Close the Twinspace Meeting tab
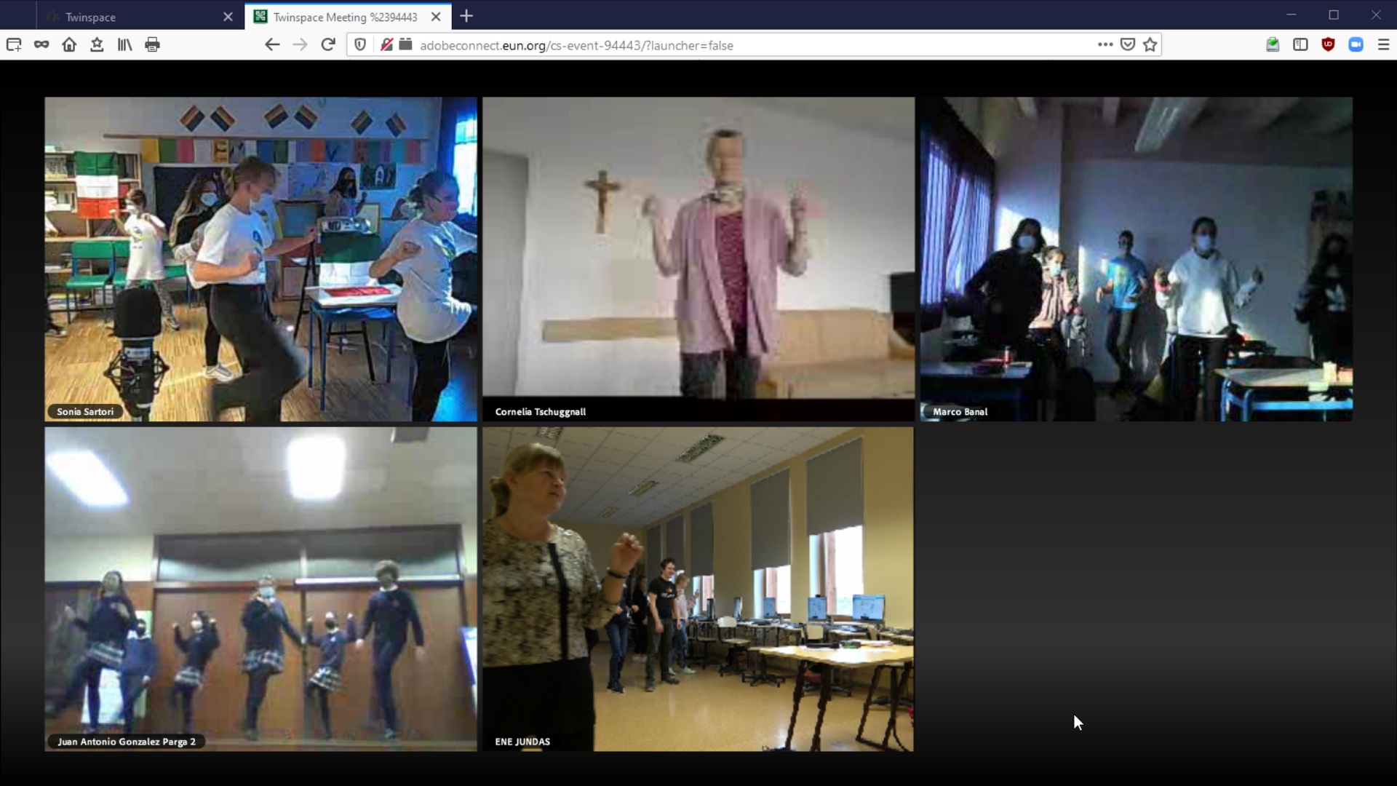Viewport: 1397px width, 786px height. point(436,17)
